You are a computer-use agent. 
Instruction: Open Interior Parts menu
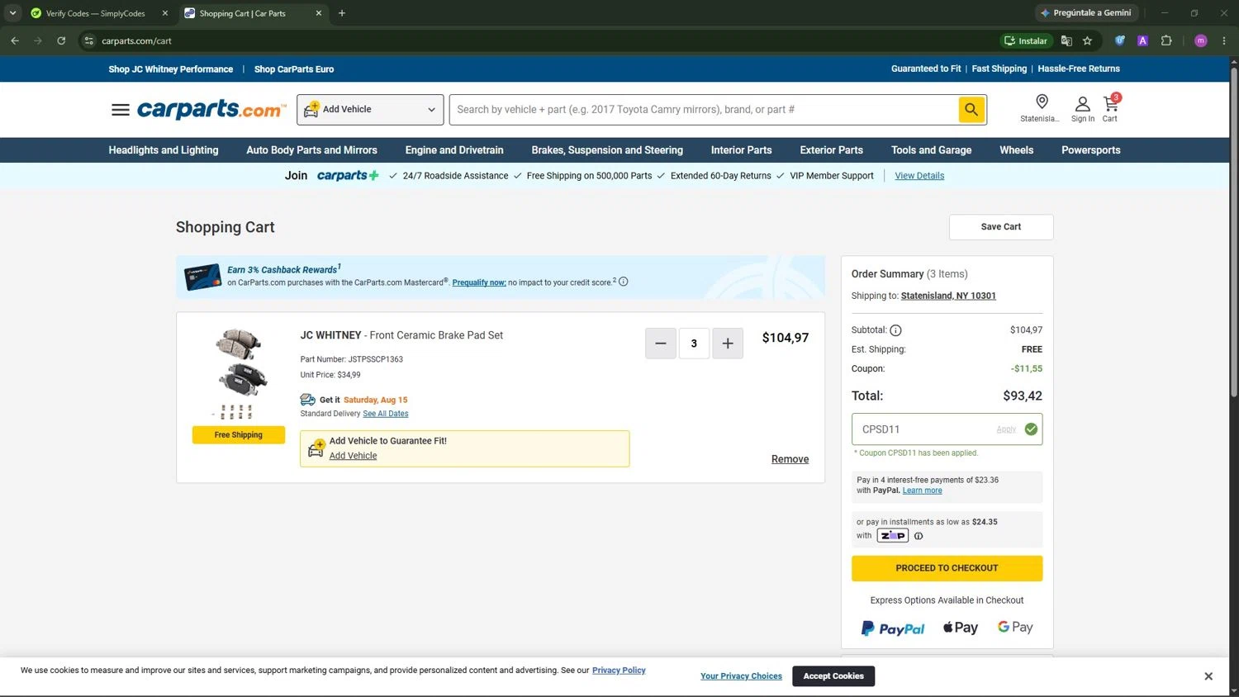pos(741,150)
